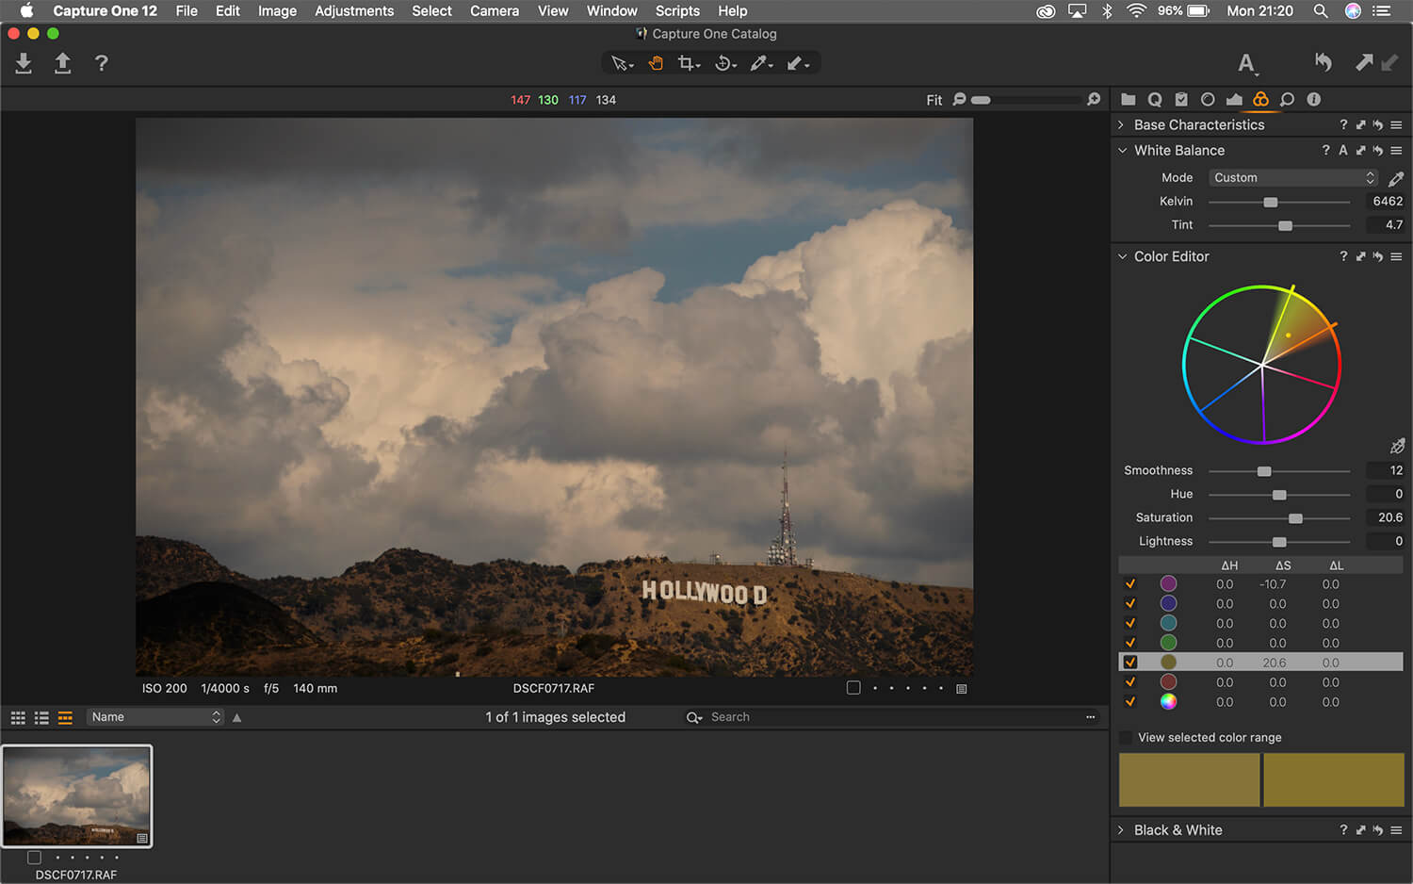Open the Details magnifier tool tab
Viewport: 1413px width, 884px height.
1287,99
